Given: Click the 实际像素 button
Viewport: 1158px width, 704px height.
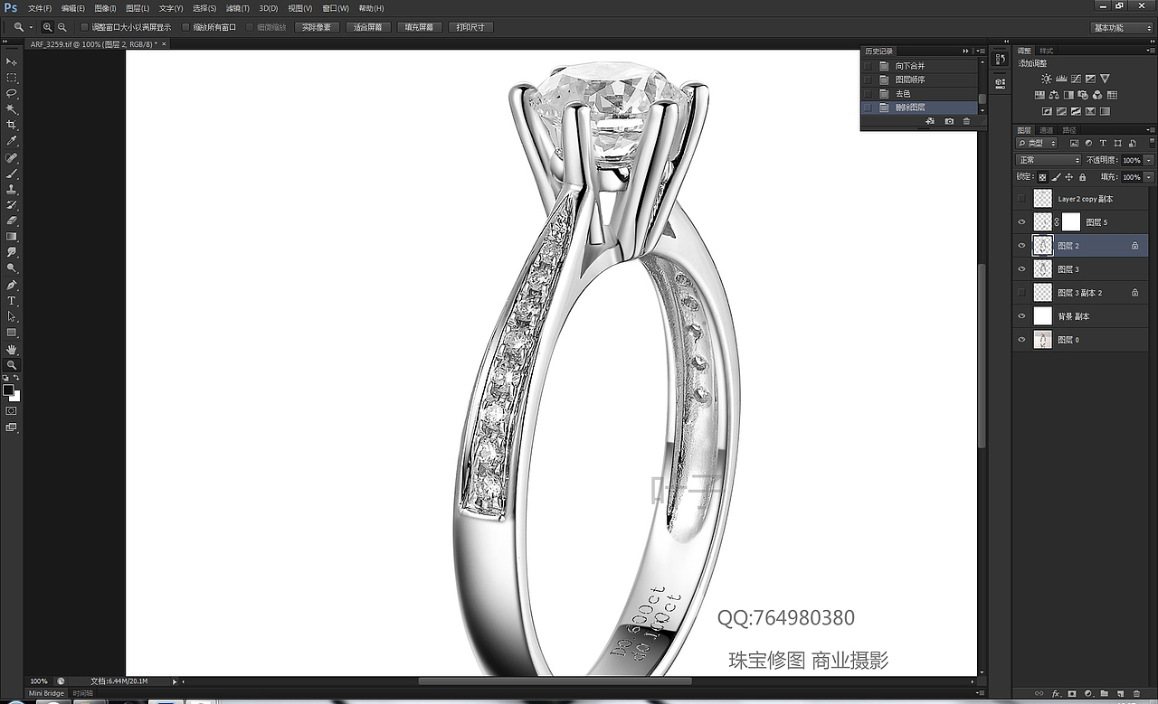Looking at the screenshot, I should [x=317, y=27].
